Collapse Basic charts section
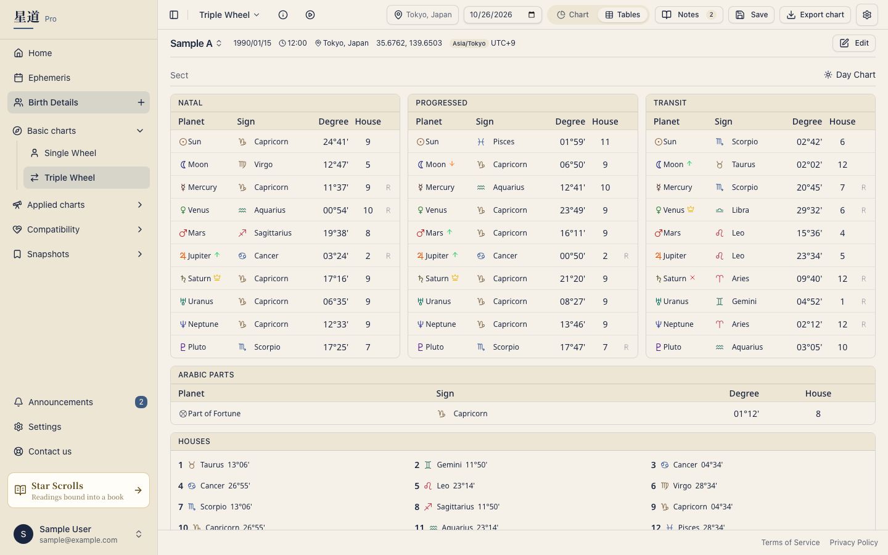The height and width of the screenshot is (555, 888). 79,131
